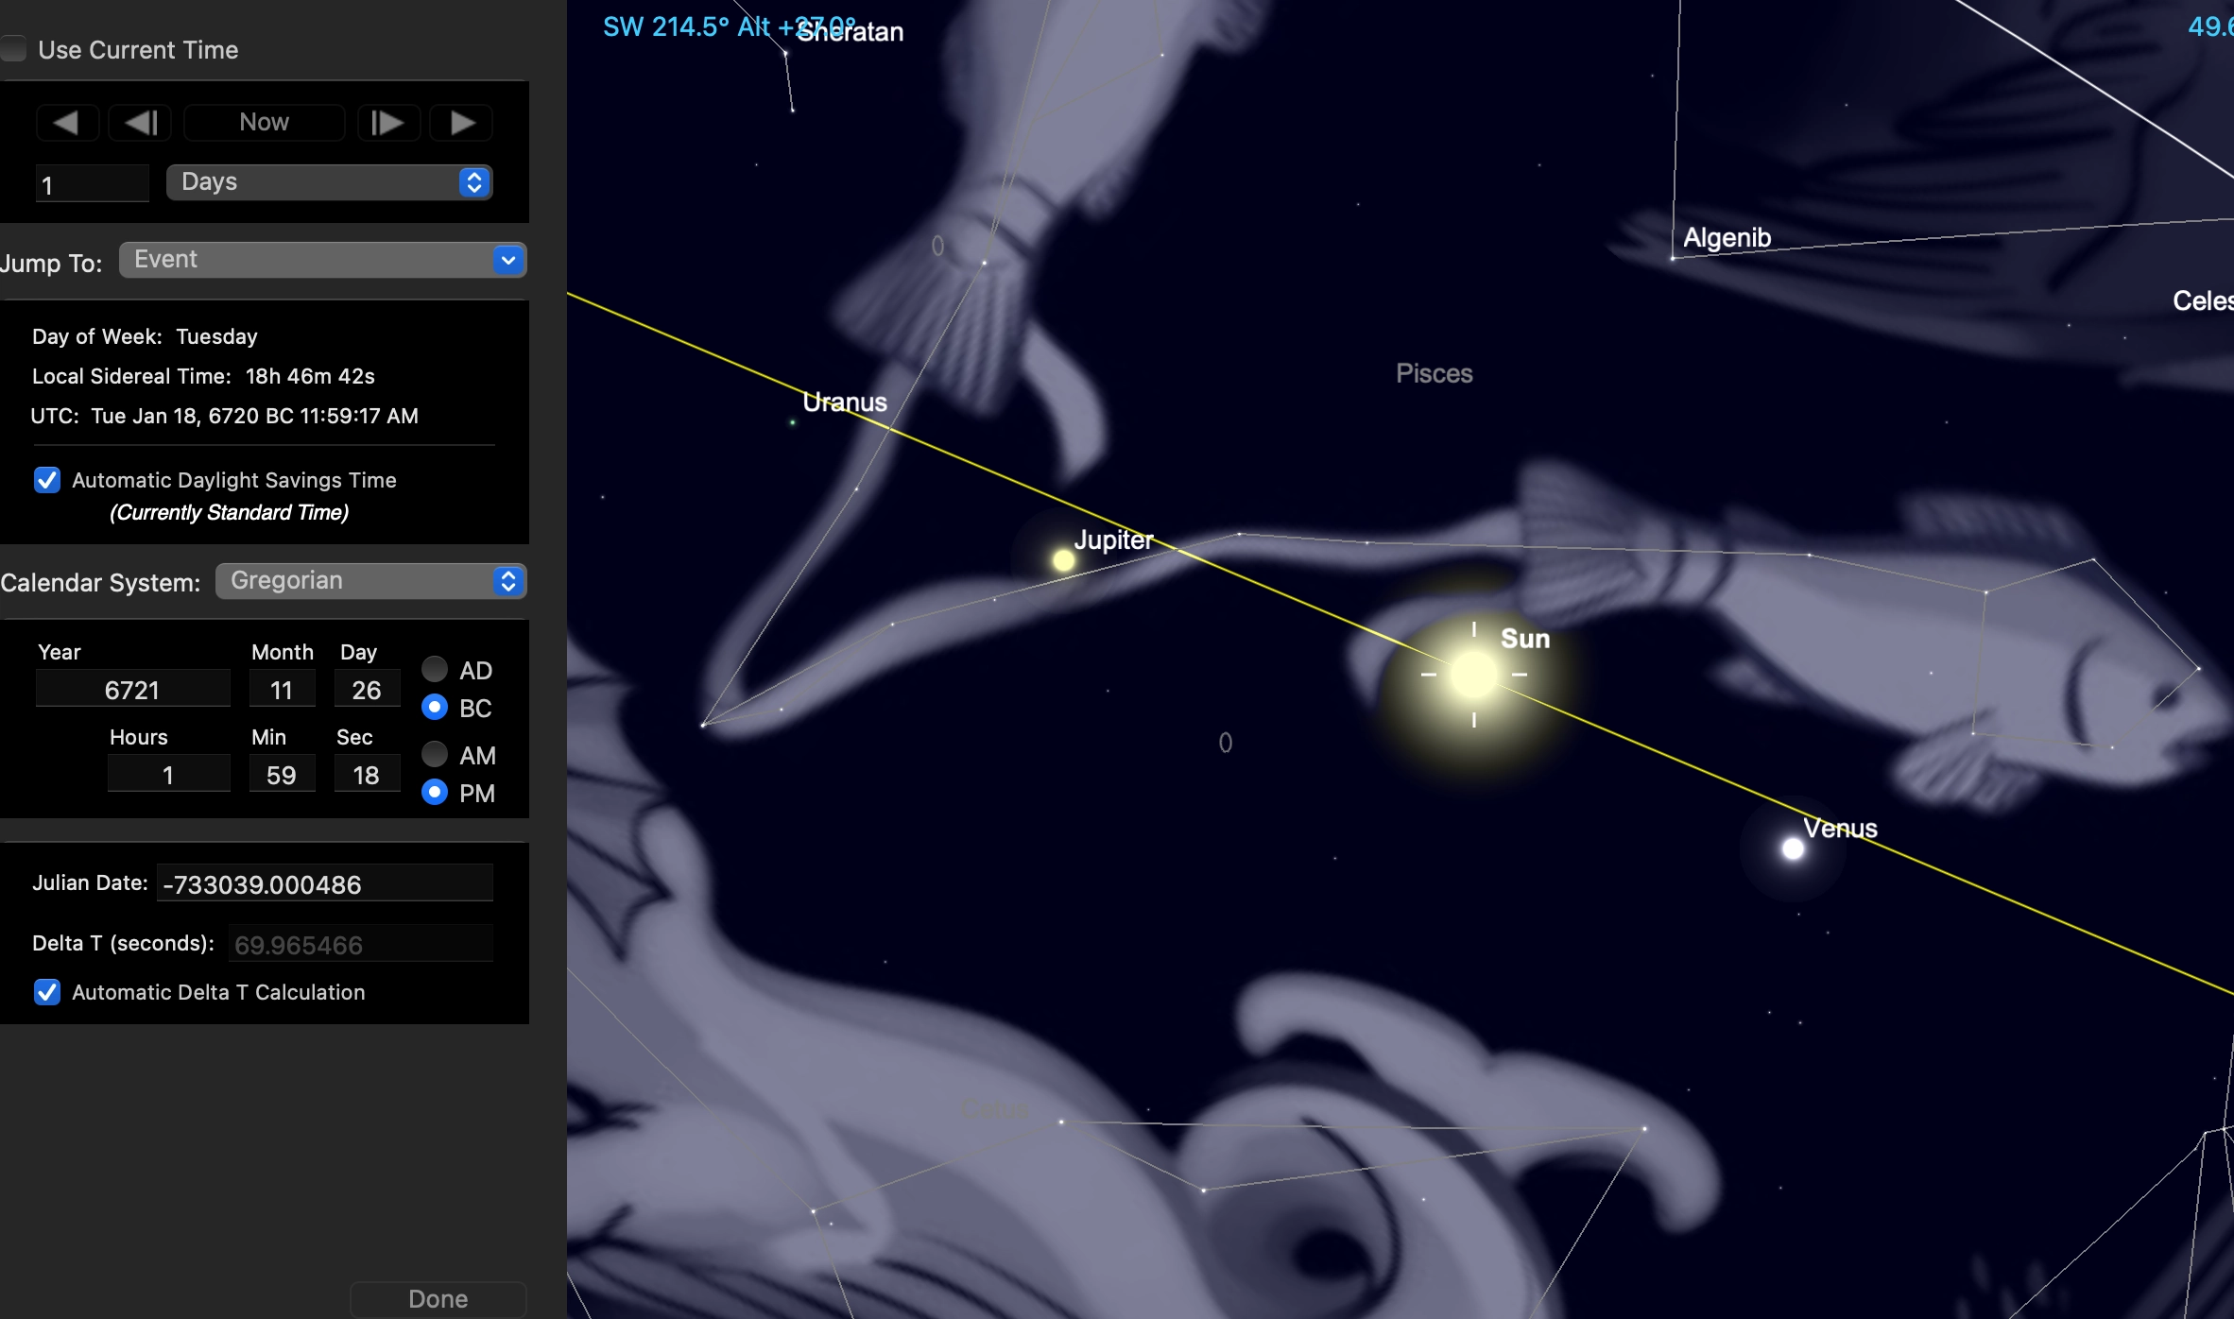Click the Done button
This screenshot has height=1319, width=2234.
pos(438,1299)
